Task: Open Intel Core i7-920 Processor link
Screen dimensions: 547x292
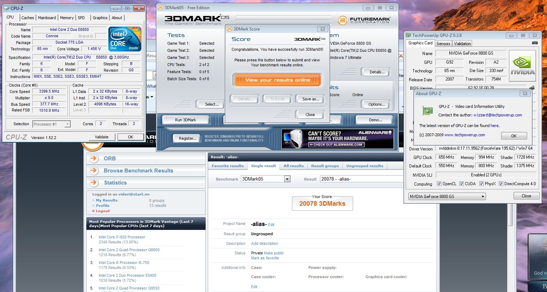Action: pyautogui.click(x=122, y=237)
